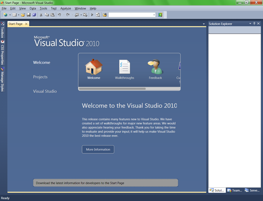This screenshot has width=263, height=201.
Task: Open the Analyze menu
Action: pos(66,8)
